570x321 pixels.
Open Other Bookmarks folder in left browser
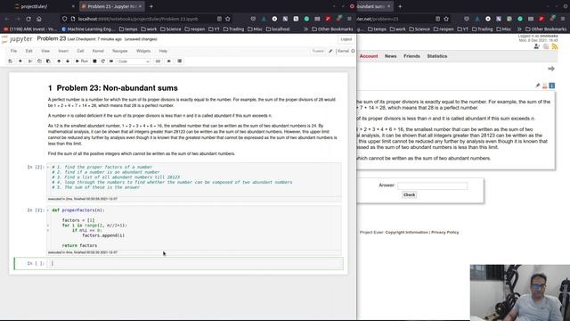click(x=332, y=29)
